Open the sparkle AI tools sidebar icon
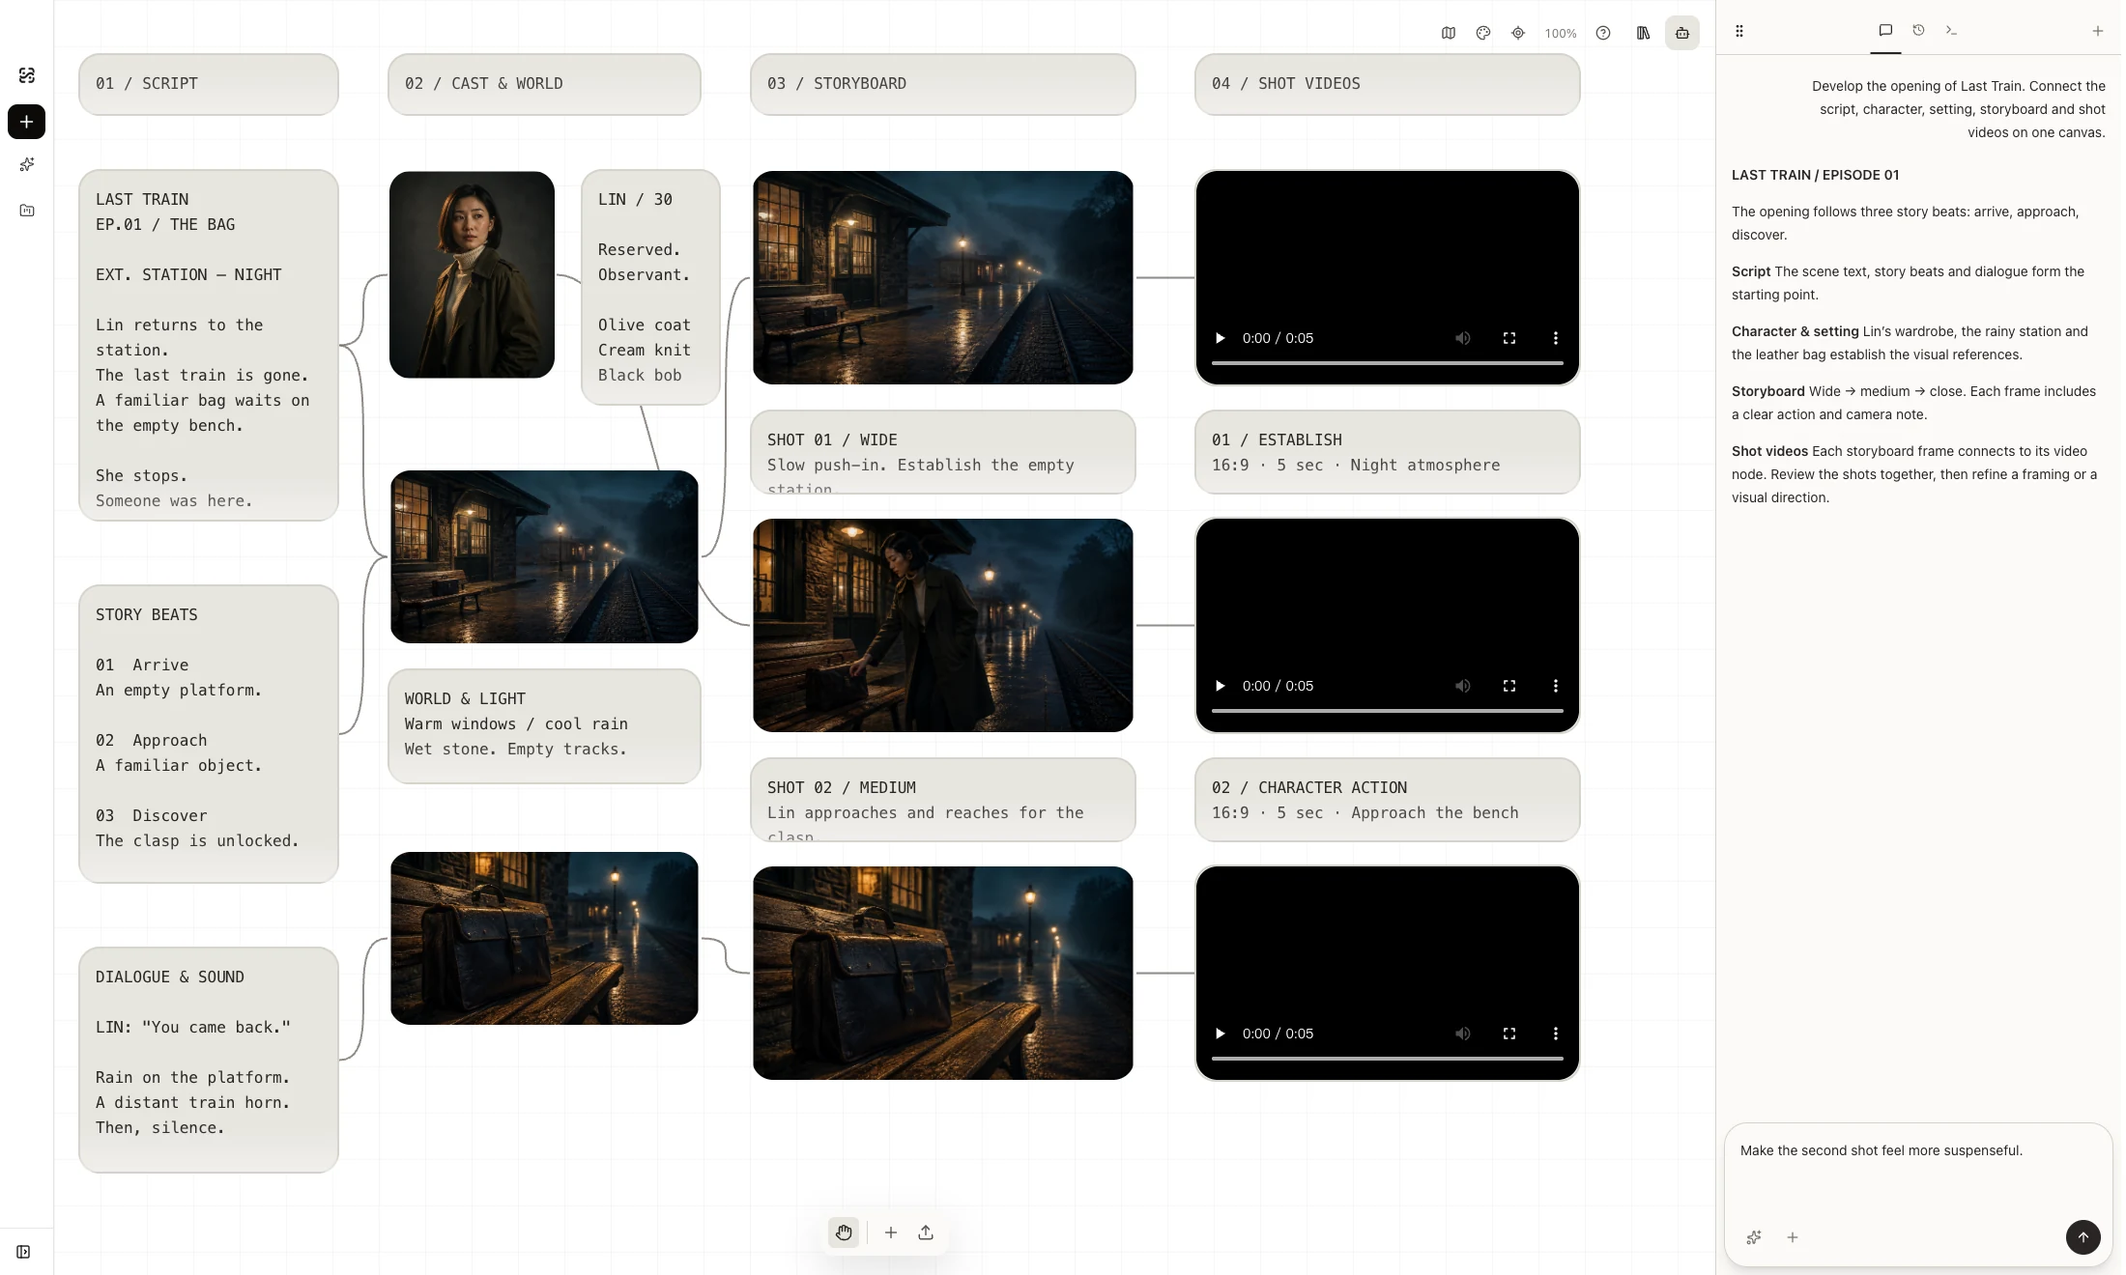 (27, 164)
